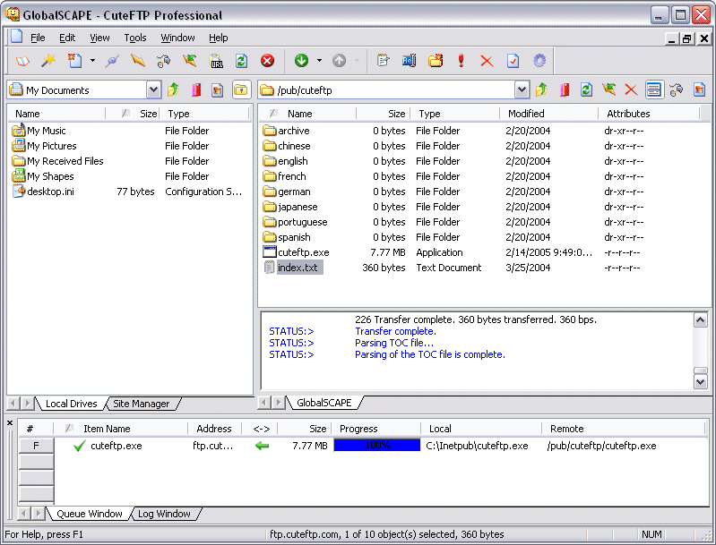Close the queue pane with its x button
Image resolution: width=716 pixels, height=545 pixels.
pos(10,423)
